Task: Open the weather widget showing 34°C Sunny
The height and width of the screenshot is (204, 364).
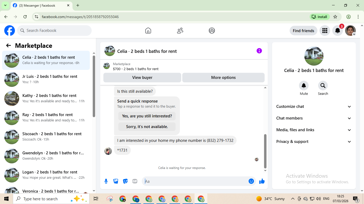Action: click(270, 199)
